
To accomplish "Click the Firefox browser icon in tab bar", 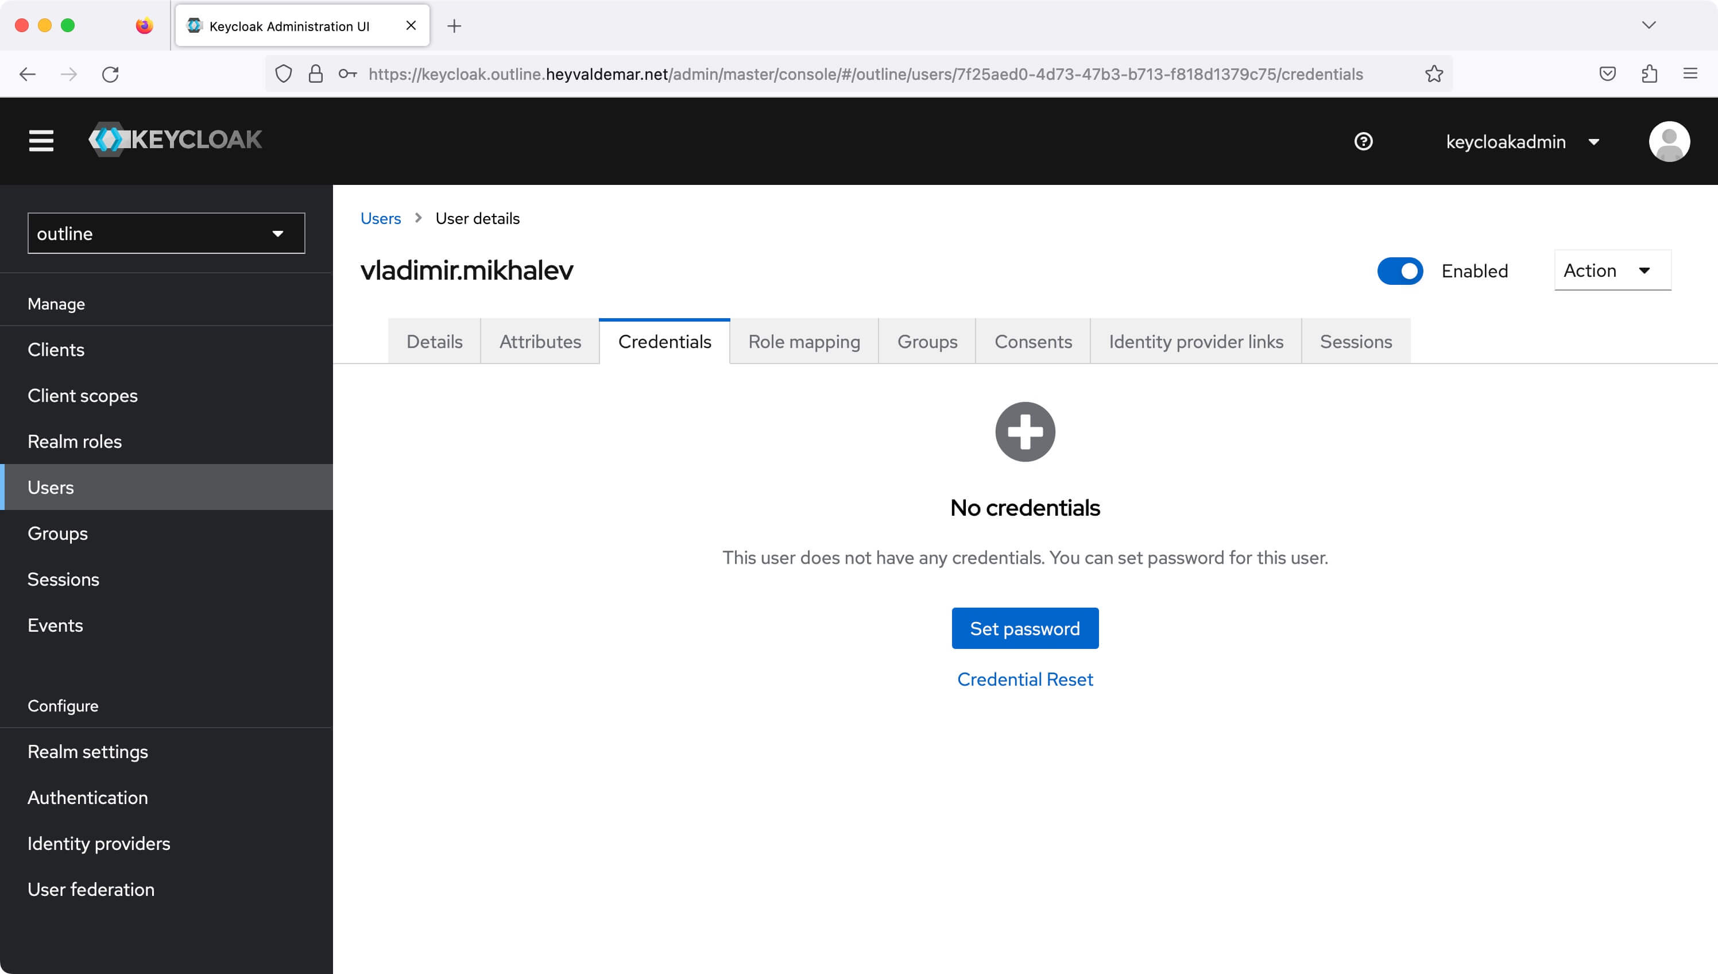I will pyautogui.click(x=141, y=25).
